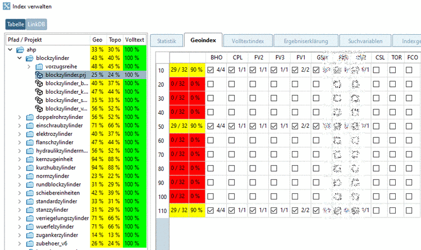
Task: Click the Pfad / Projekt column header
Action: tap(48, 40)
